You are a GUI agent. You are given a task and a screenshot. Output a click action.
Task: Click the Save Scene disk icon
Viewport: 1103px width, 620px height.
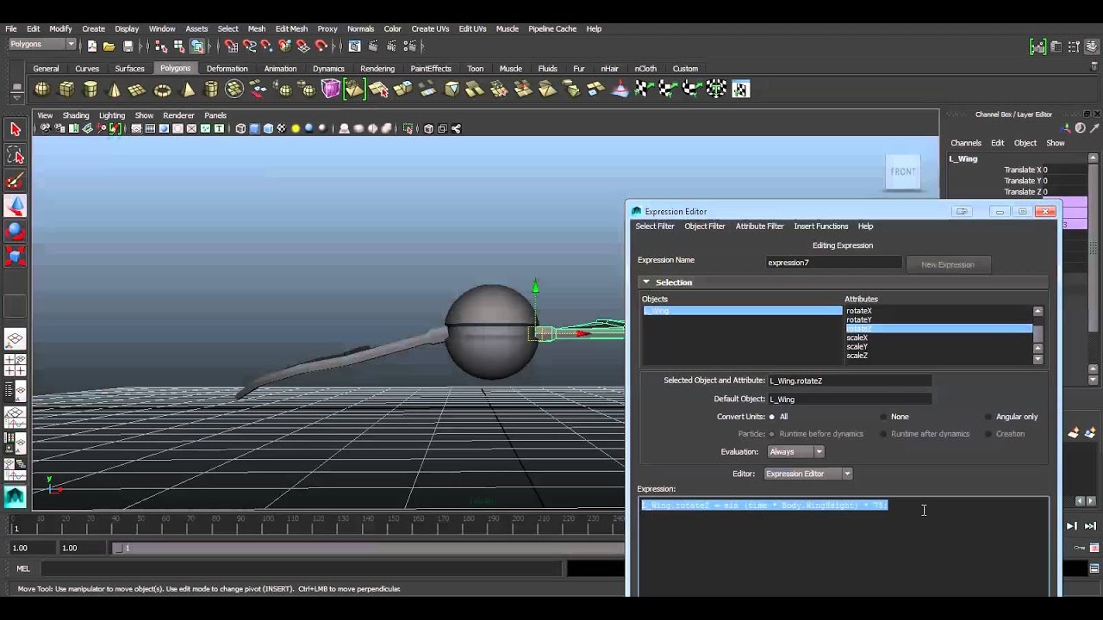click(x=128, y=46)
